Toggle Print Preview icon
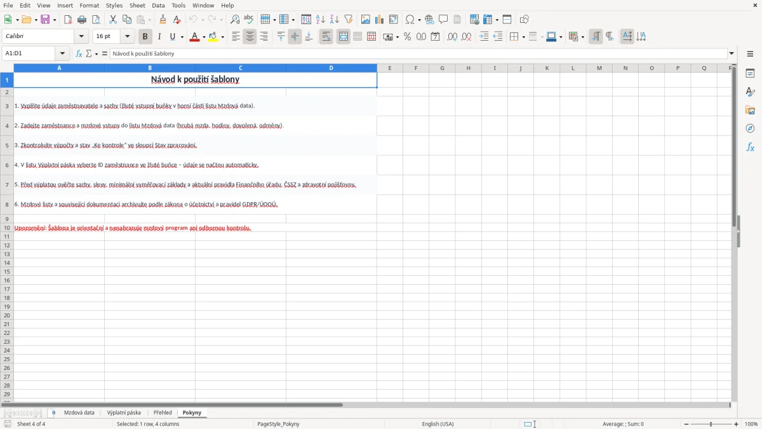762x429 pixels. pyautogui.click(x=96, y=20)
